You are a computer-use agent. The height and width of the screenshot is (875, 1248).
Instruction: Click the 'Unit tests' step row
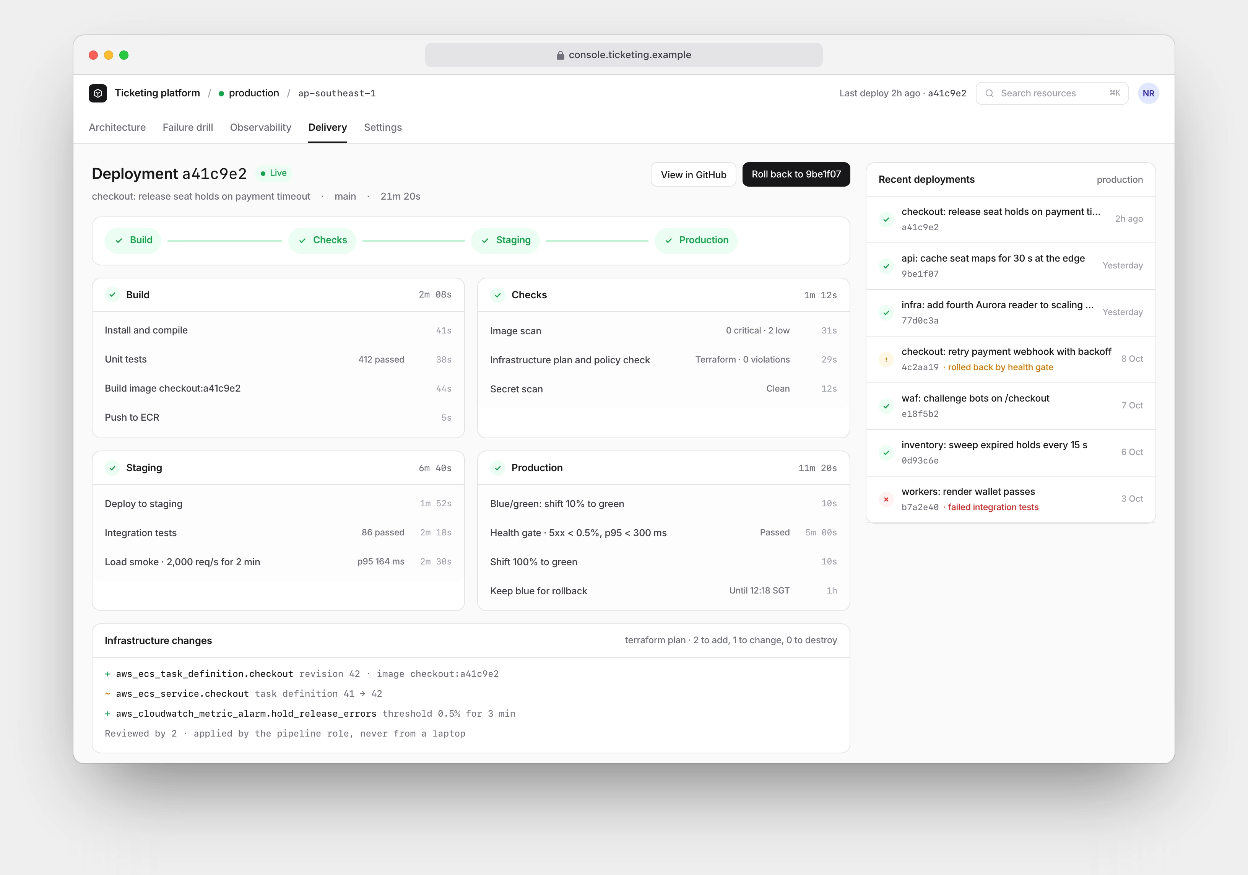(x=278, y=359)
